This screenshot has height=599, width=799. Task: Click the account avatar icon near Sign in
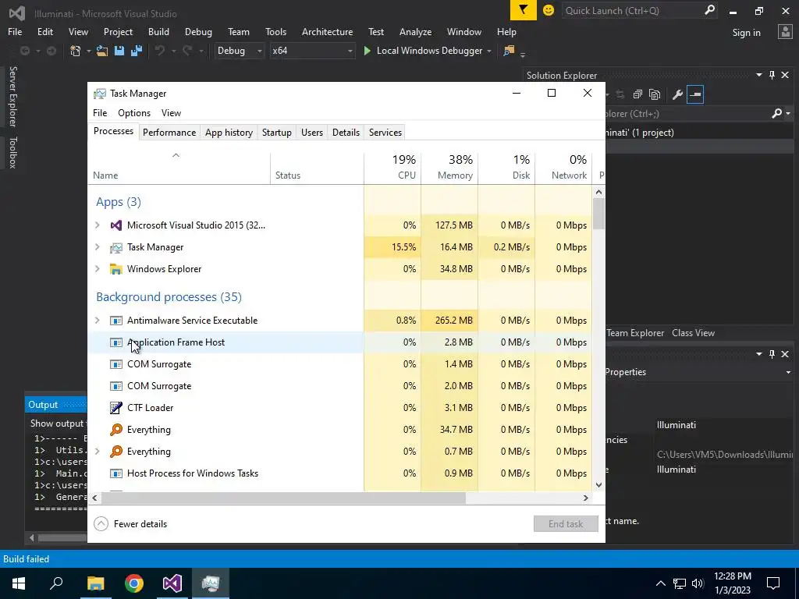[785, 31]
